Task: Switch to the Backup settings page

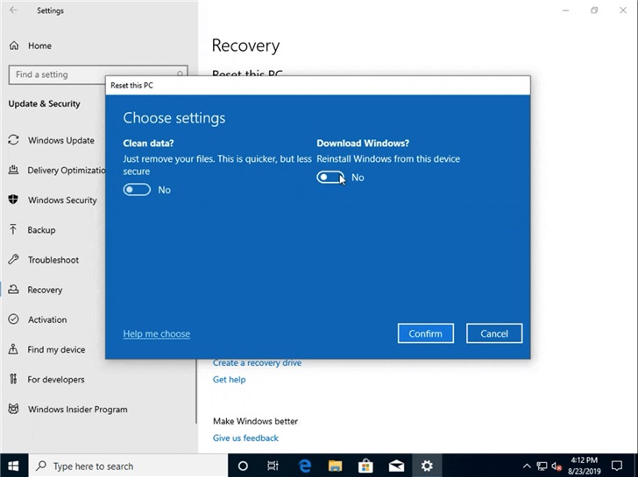Action: 41,230
